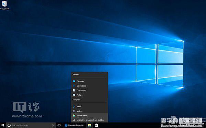Select 'Unpin this program from taskbar'
206x128 pixels.
pyautogui.click(x=90, y=120)
